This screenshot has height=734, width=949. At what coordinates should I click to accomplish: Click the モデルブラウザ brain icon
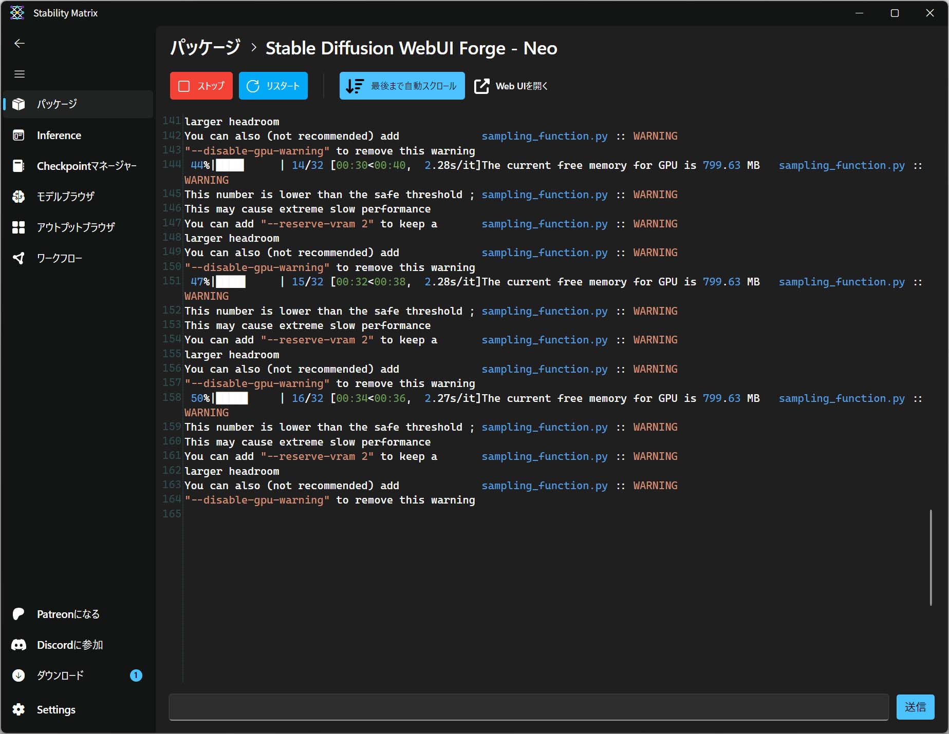pos(18,197)
